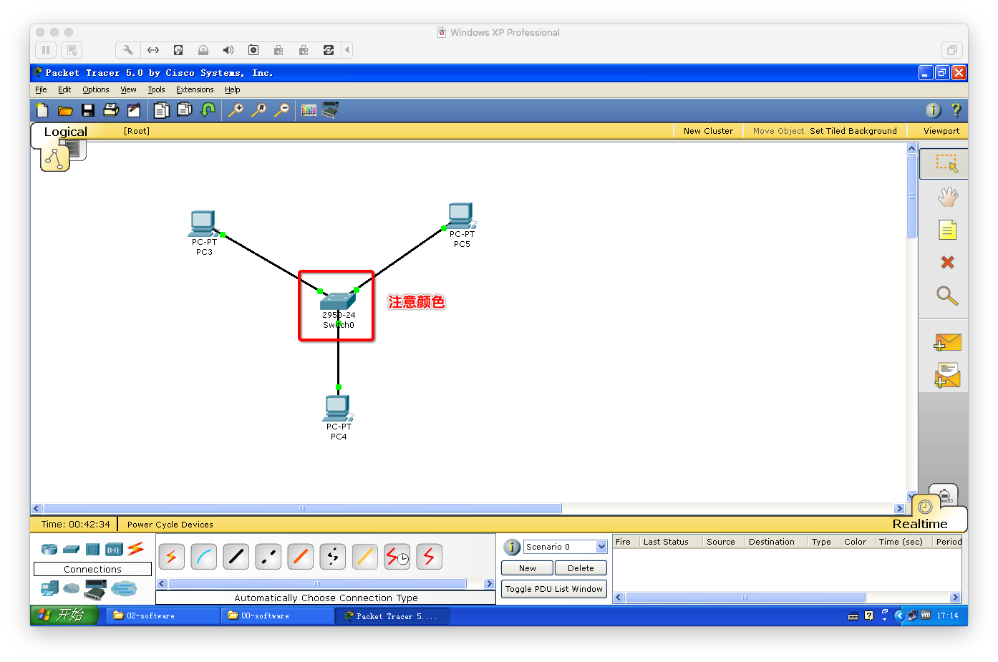Switch to the Logical workspace tab
998x662 pixels.
click(66, 132)
